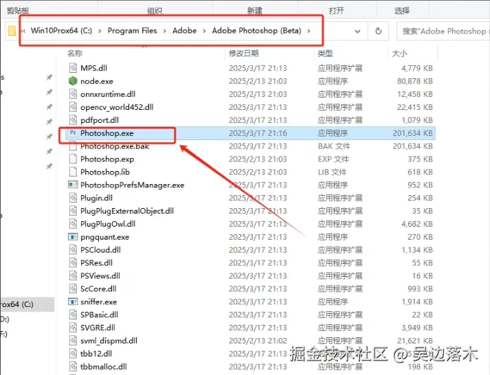490x375 pixels.
Task: Click the tbb12.dll file icon
Action: 73,354
